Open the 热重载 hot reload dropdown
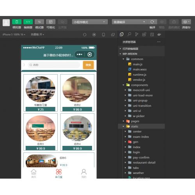 [x=37, y=34]
